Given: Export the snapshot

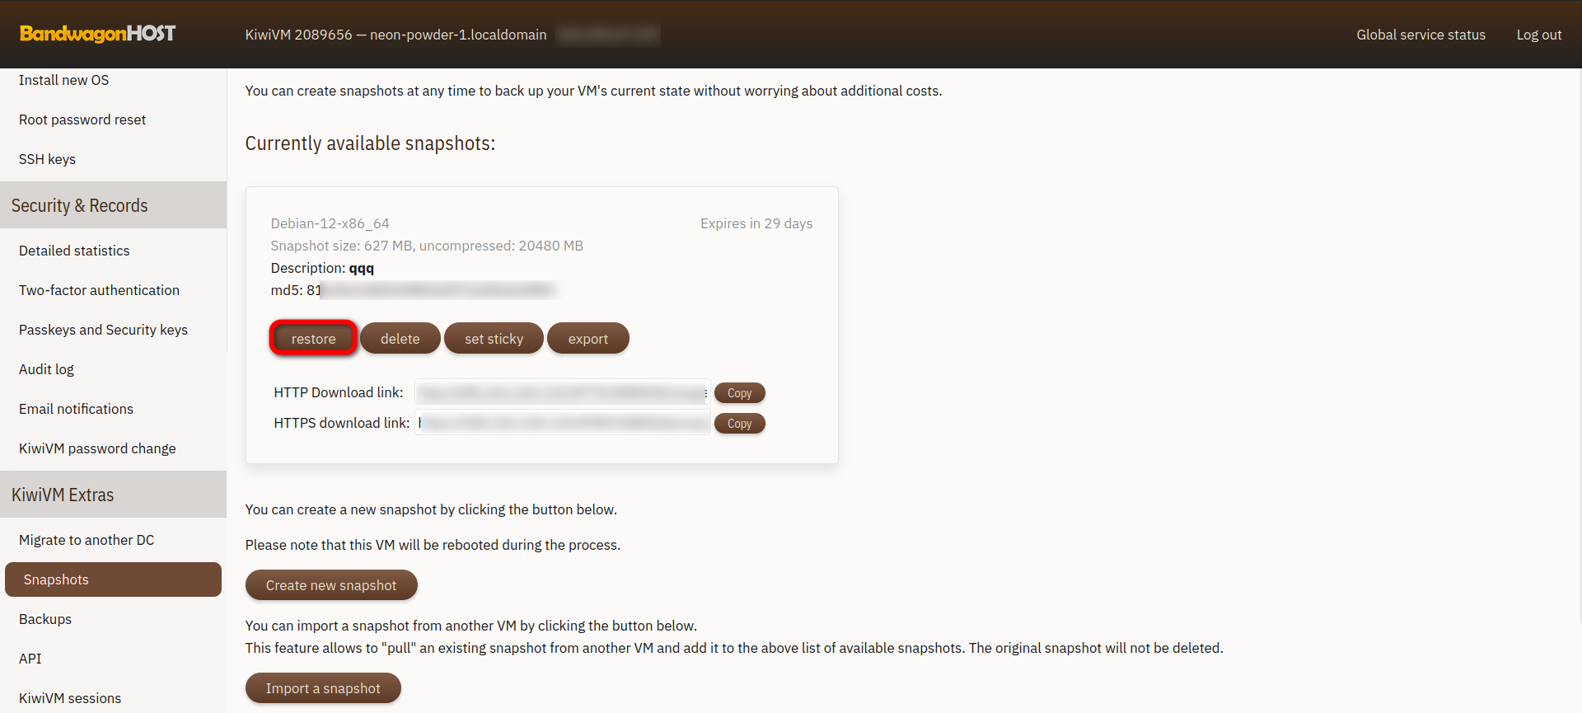Looking at the screenshot, I should [587, 339].
